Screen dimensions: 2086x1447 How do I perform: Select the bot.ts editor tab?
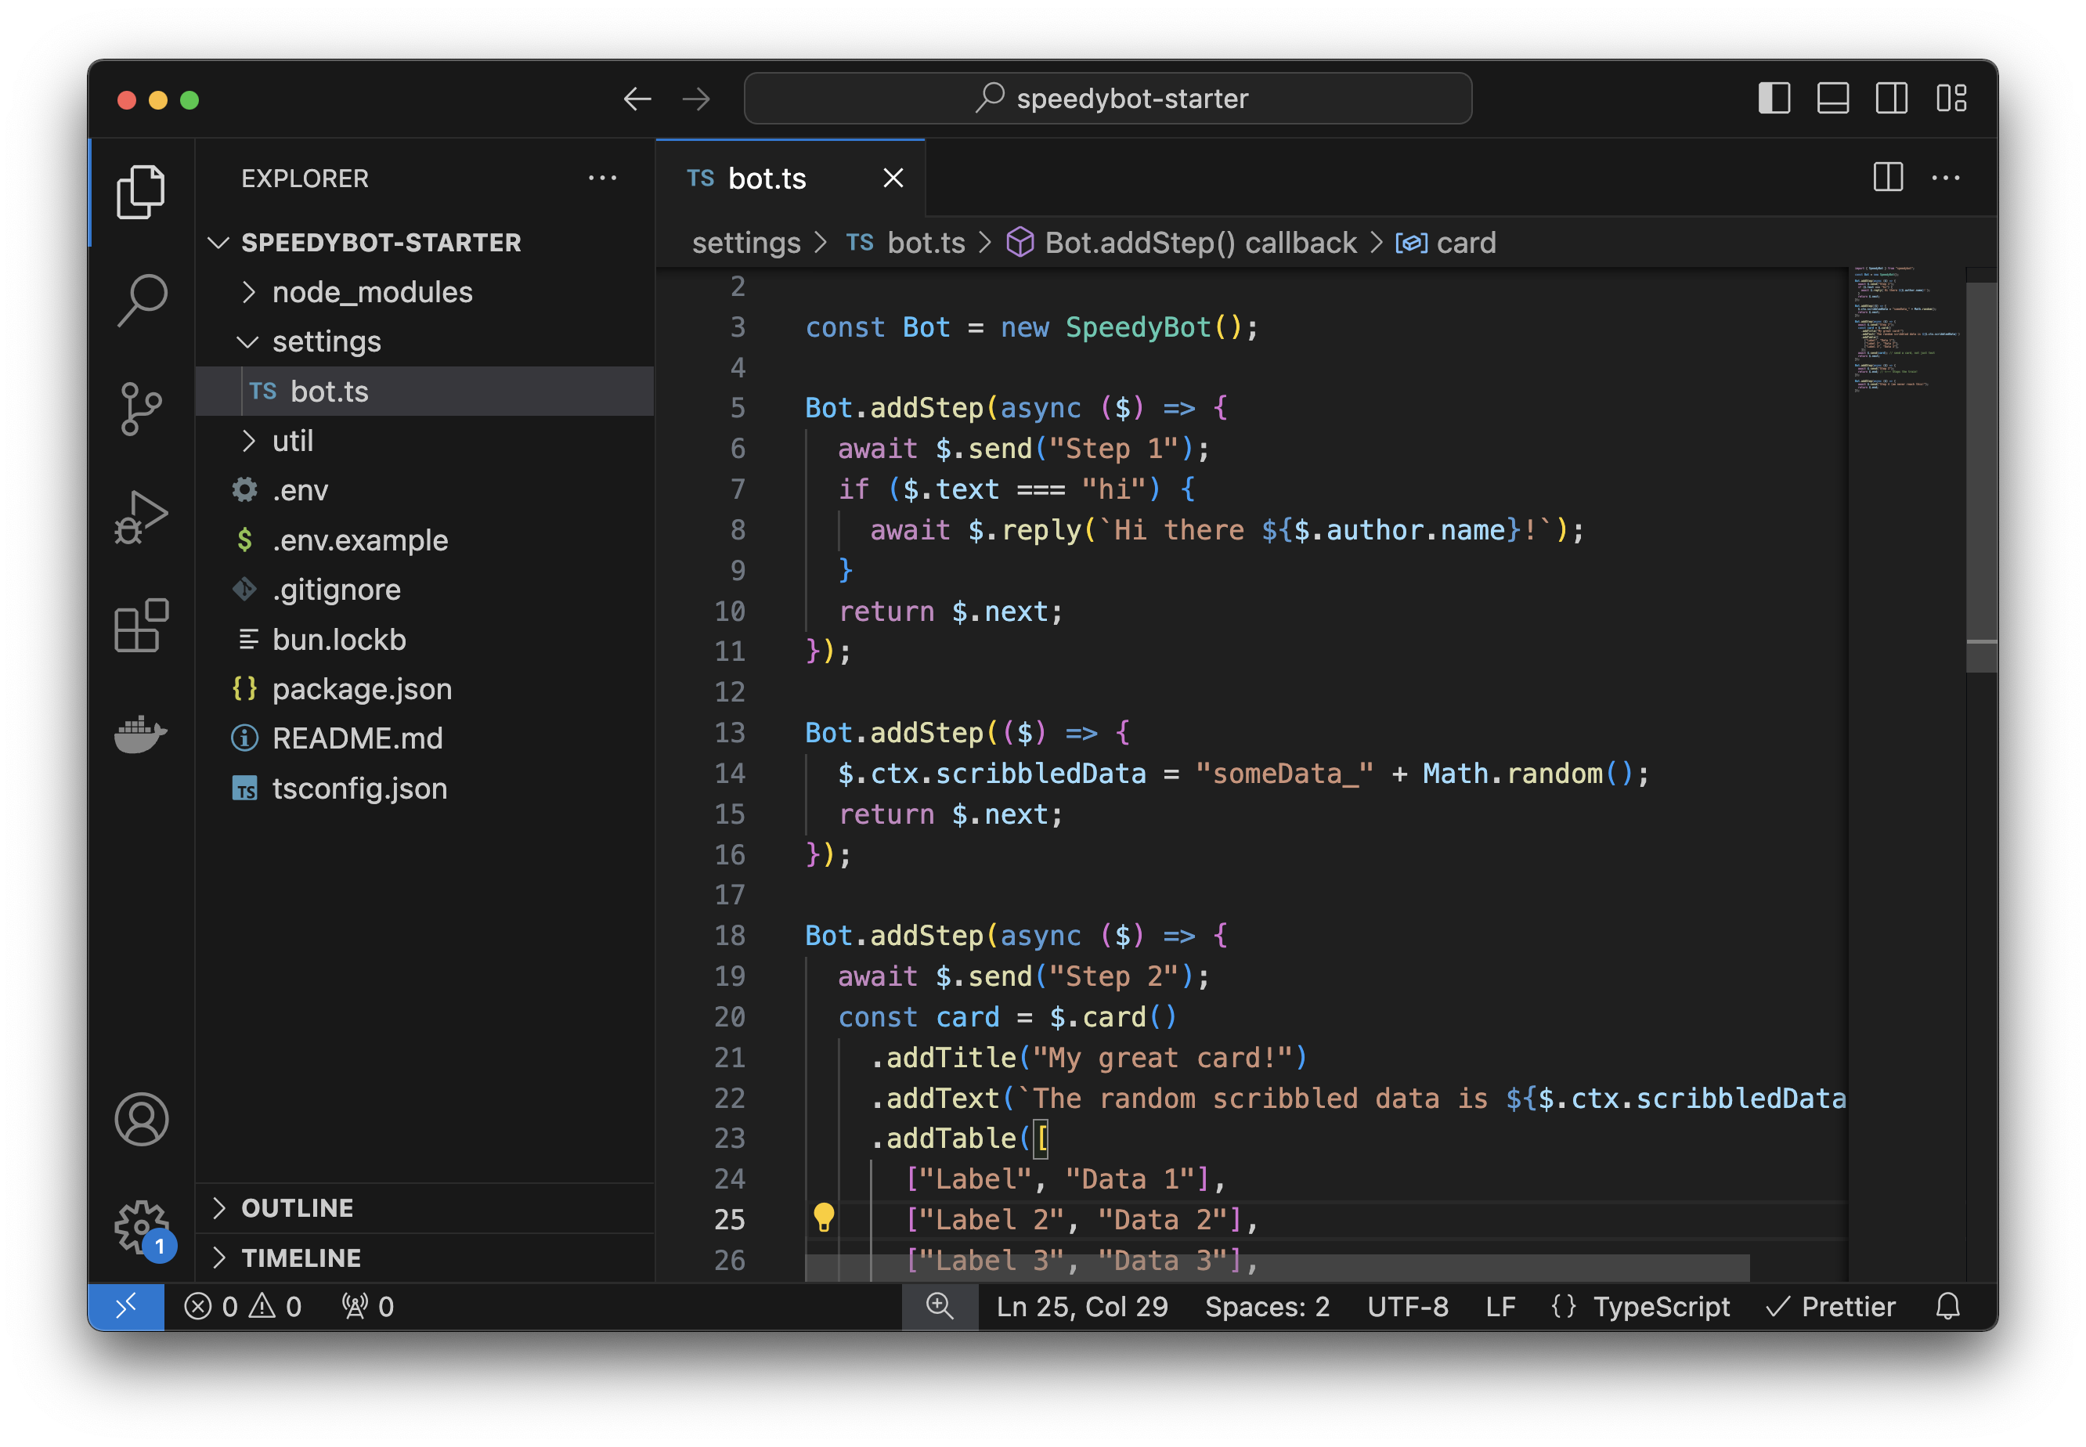[x=767, y=179]
